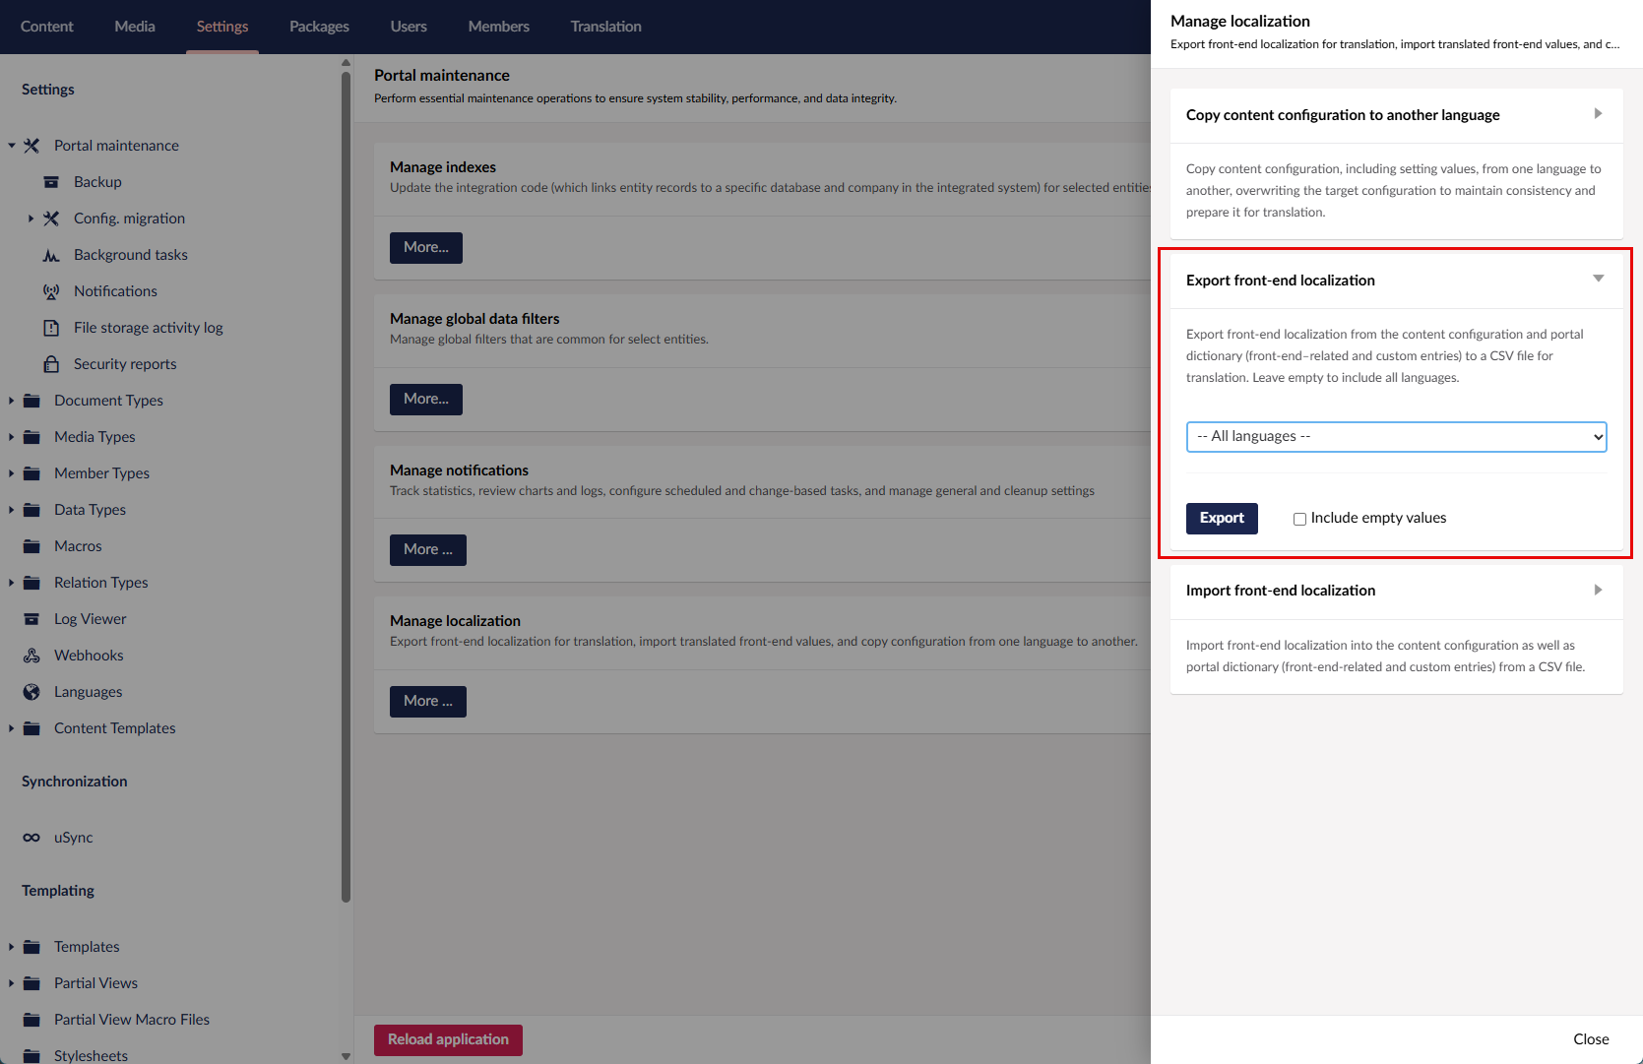Switch to the Packages tab
Screen dimensions: 1643x1064
click(319, 27)
